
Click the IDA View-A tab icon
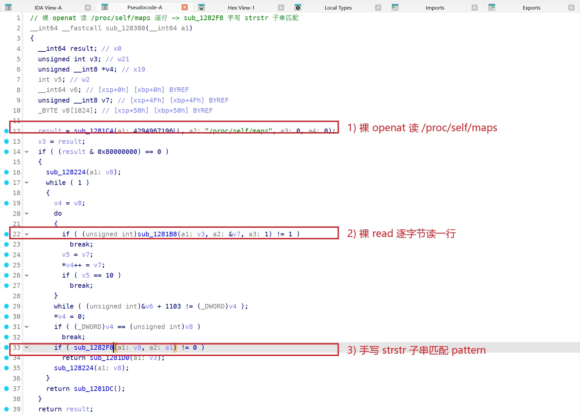[9, 7]
